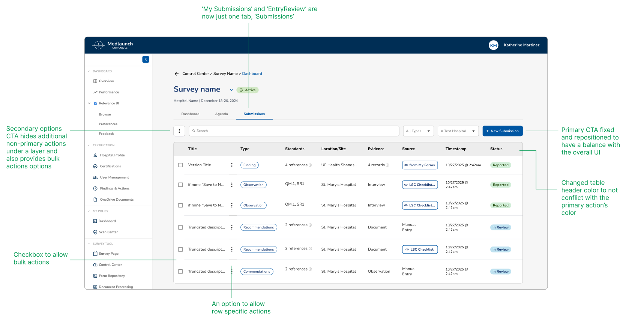This screenshot has height=320, width=629.
Task: Show info for 4 records
Action: pyautogui.click(x=387, y=165)
